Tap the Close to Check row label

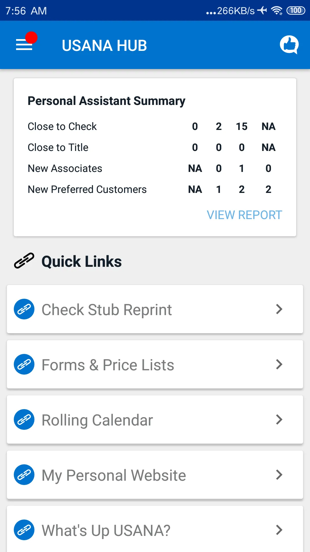tap(62, 126)
